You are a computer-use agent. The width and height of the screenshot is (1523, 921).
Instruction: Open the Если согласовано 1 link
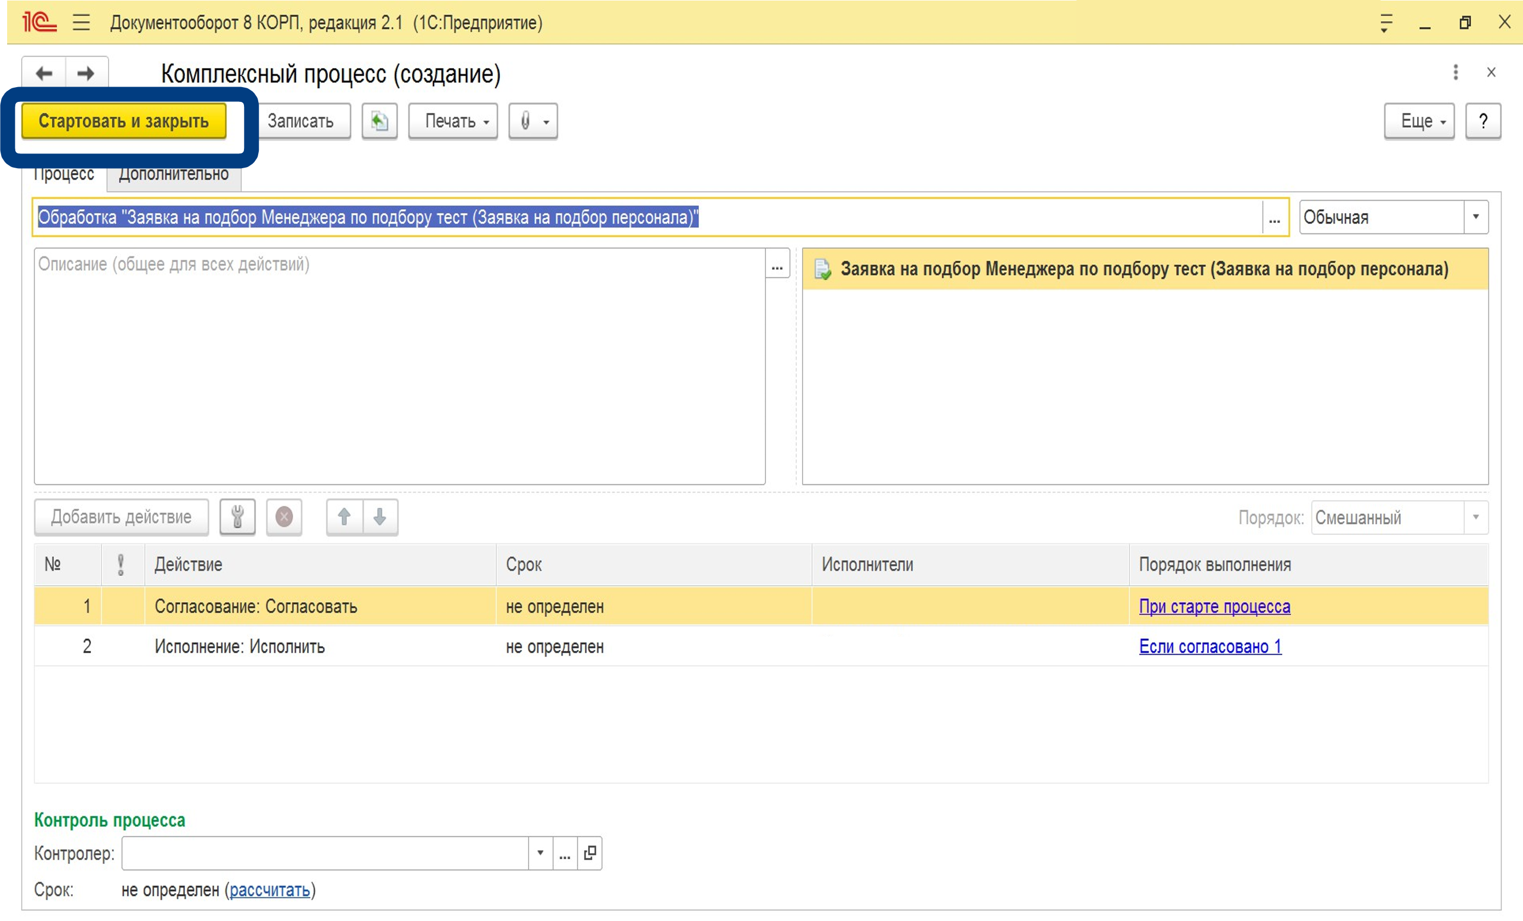point(1211,647)
